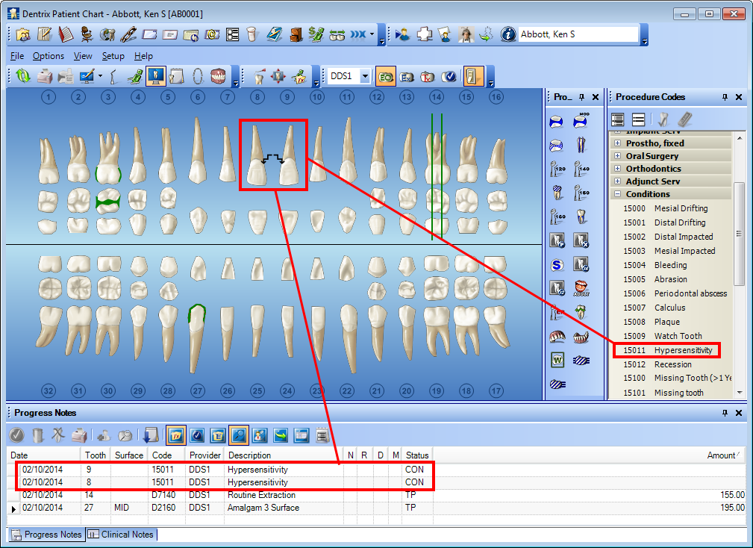Toggle the Tx treatment plan filter button

428,76
